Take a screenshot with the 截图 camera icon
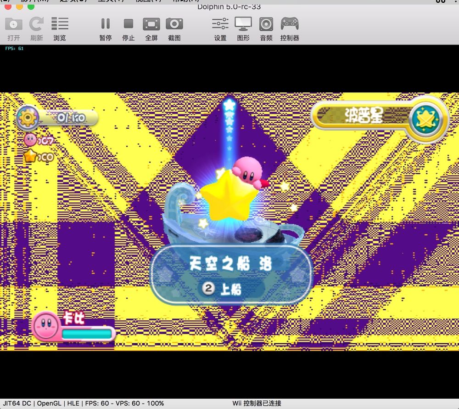Viewport: 459px width, 409px height. click(174, 24)
